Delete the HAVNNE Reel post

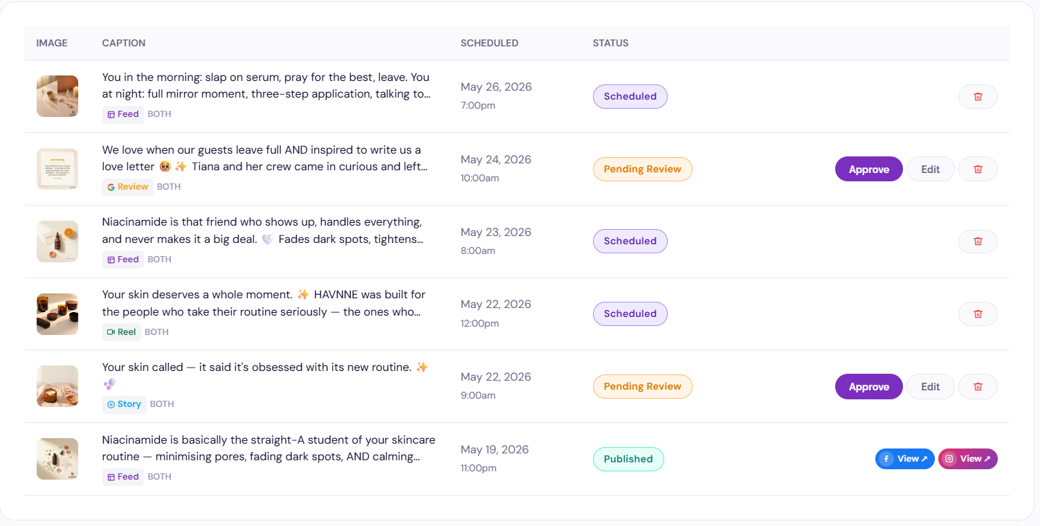(978, 314)
